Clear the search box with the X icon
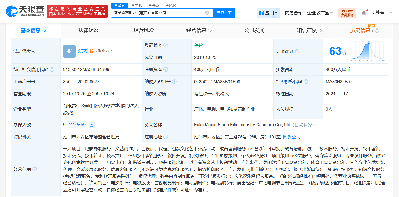399x197 pixels. tap(207, 13)
